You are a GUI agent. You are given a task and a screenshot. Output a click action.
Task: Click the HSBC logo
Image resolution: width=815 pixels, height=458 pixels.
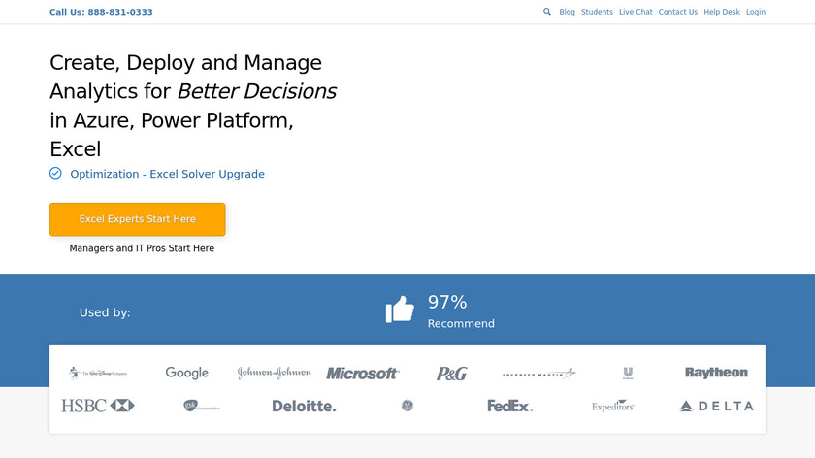pyautogui.click(x=98, y=406)
